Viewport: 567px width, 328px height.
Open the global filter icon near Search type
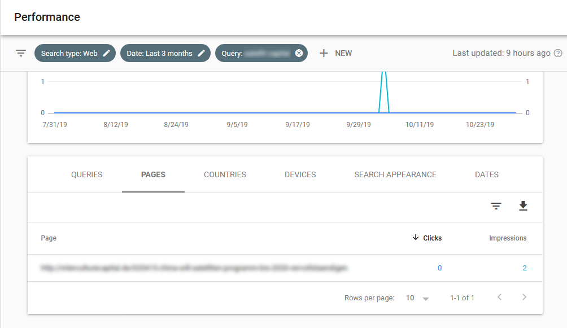pos(21,53)
